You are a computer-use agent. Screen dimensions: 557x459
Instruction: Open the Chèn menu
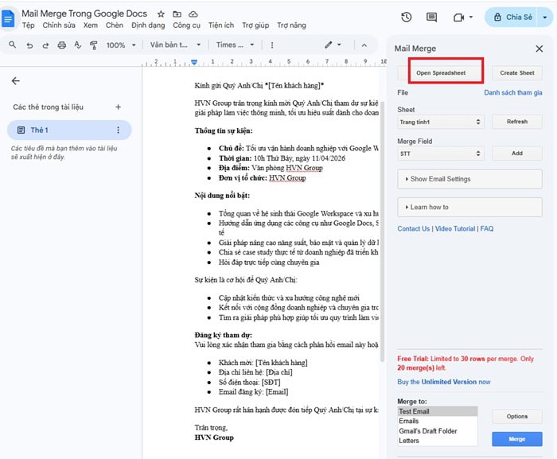click(115, 25)
